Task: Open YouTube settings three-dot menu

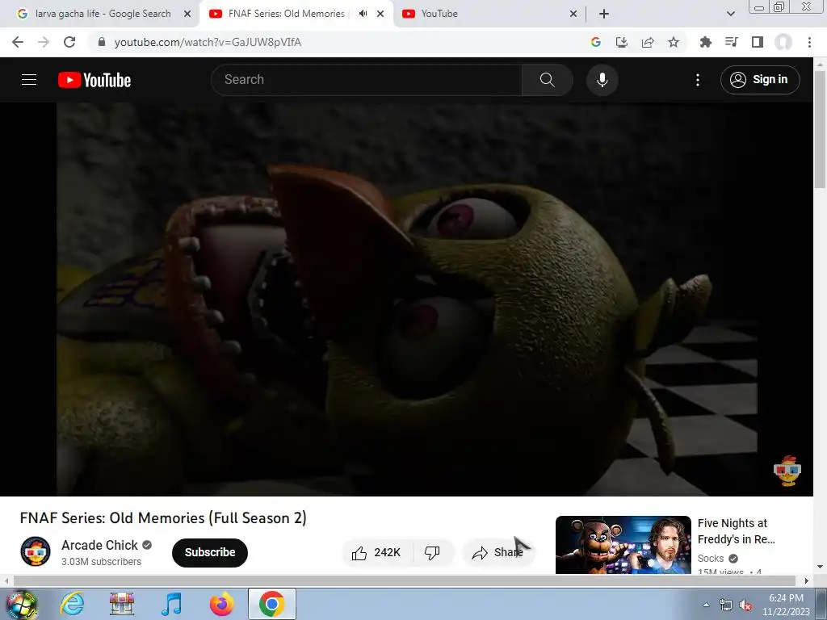Action: (697, 80)
